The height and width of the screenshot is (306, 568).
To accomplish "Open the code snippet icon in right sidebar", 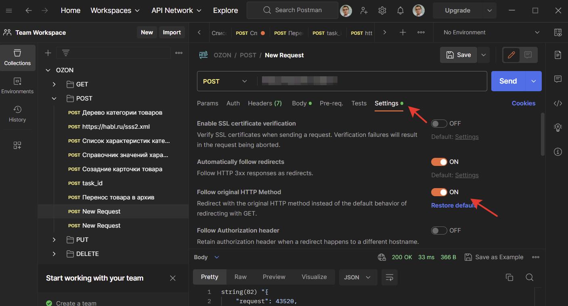I will point(558,103).
